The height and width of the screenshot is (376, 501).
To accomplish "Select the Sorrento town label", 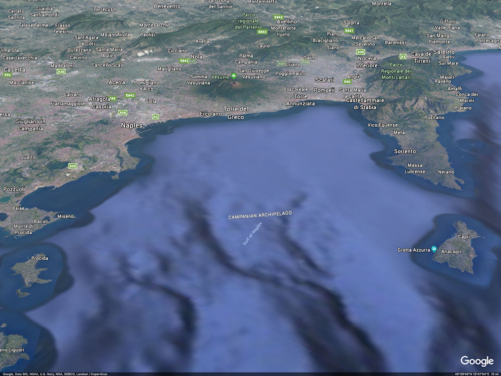I will pos(404,151).
